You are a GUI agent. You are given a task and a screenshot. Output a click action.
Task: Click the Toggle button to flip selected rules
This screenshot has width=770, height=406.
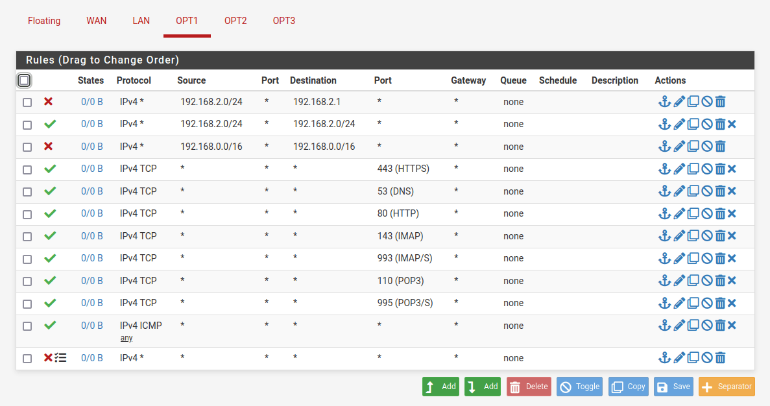point(579,387)
